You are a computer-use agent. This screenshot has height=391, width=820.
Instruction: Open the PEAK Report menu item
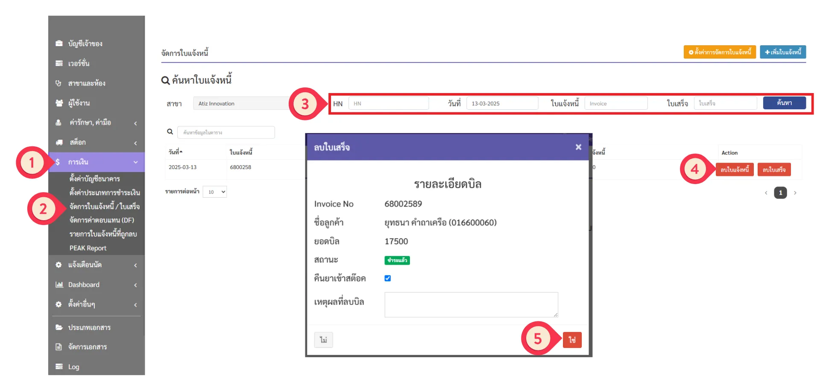pyautogui.click(x=88, y=248)
